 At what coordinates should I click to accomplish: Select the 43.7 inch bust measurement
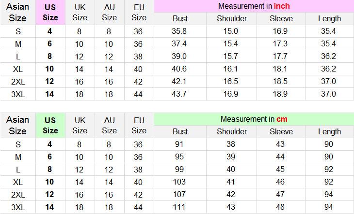click(x=180, y=94)
